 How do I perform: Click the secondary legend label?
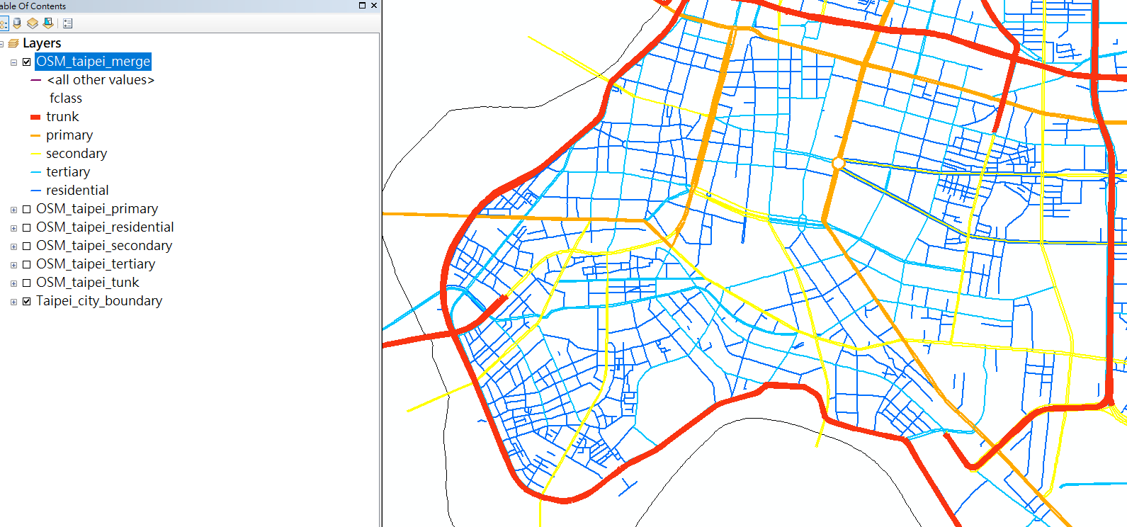point(77,154)
